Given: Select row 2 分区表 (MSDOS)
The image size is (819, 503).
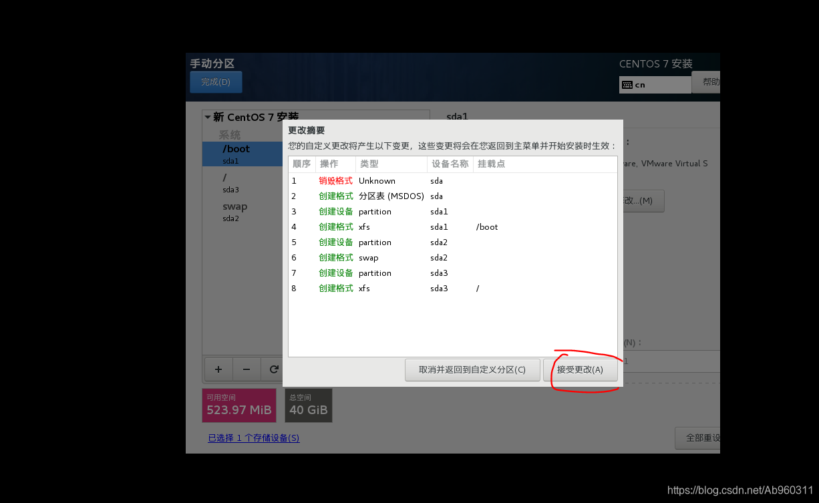Looking at the screenshot, I should point(453,196).
